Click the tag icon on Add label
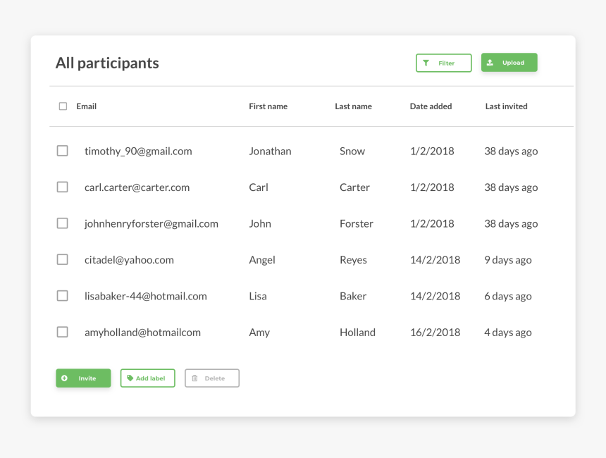The width and height of the screenshot is (606, 458). tap(130, 378)
